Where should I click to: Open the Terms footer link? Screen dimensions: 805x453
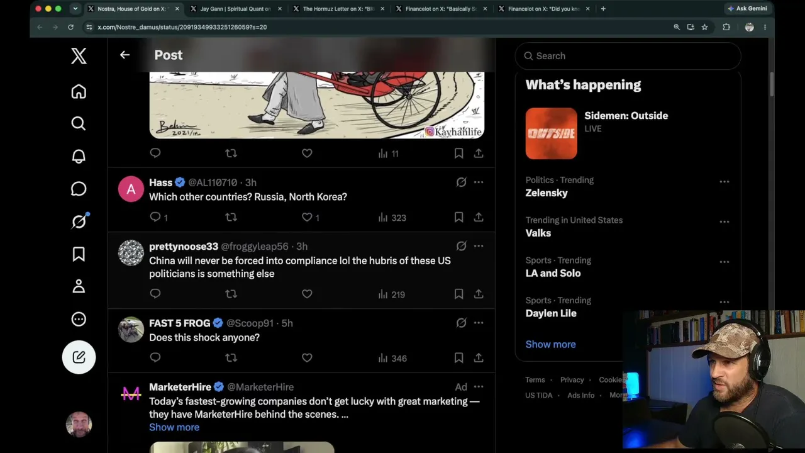point(535,380)
